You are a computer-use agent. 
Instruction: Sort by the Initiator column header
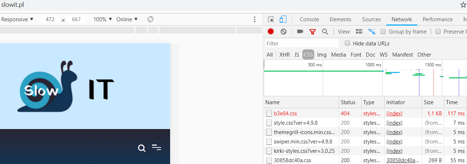pos(403,102)
